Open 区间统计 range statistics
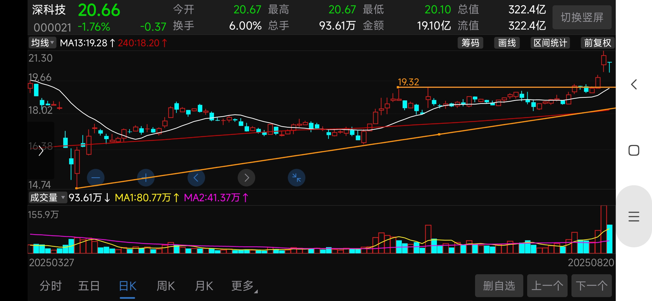The height and width of the screenshot is (301, 652). tap(550, 43)
